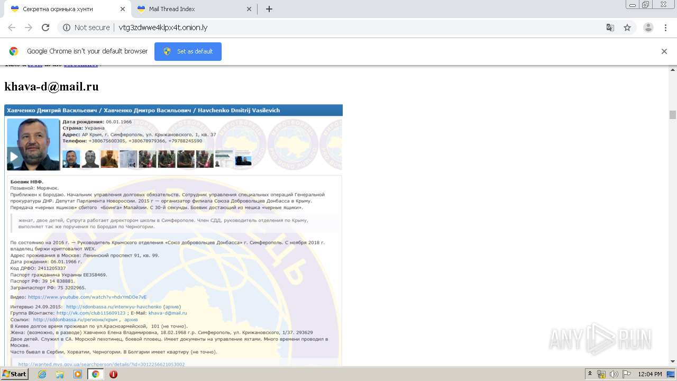Play the video on the main profile photo
This screenshot has height=381, width=677.
pyautogui.click(x=14, y=157)
